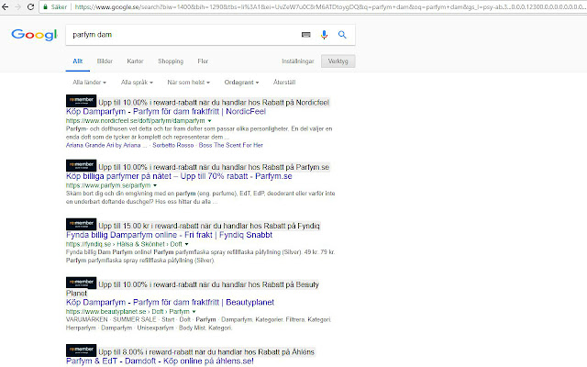Switch to the Kartor tab
The width and height of the screenshot is (587, 367).
tap(135, 61)
